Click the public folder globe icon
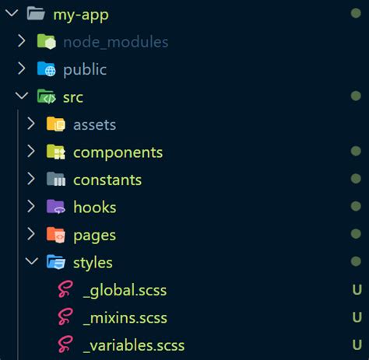This screenshot has height=360, width=369. [47, 69]
